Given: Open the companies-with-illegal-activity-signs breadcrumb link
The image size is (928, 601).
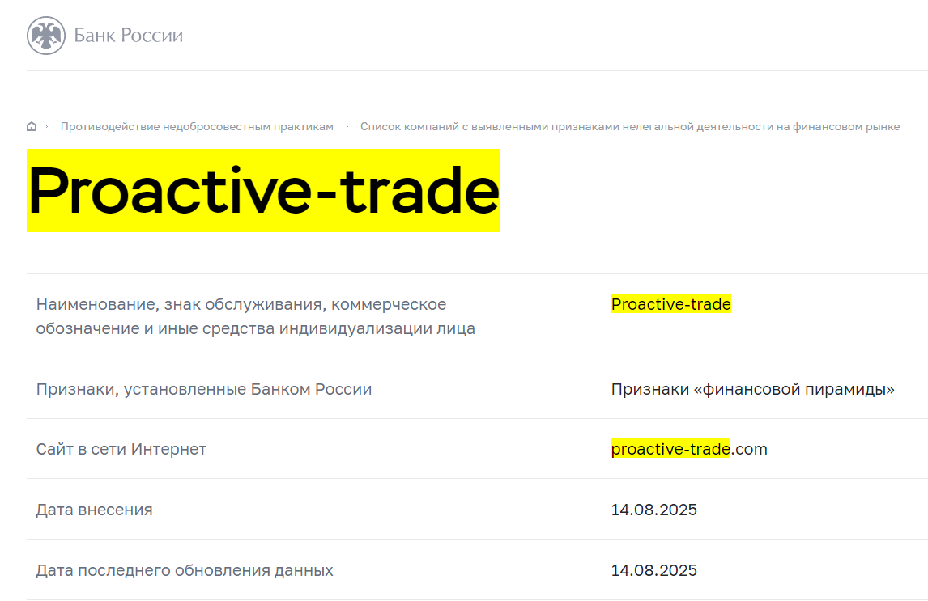Looking at the screenshot, I should (630, 126).
